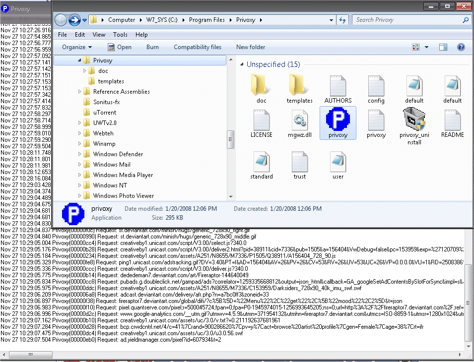Open recent pages dropdown arrow
The height and width of the screenshot is (362, 474).
tap(85, 20)
